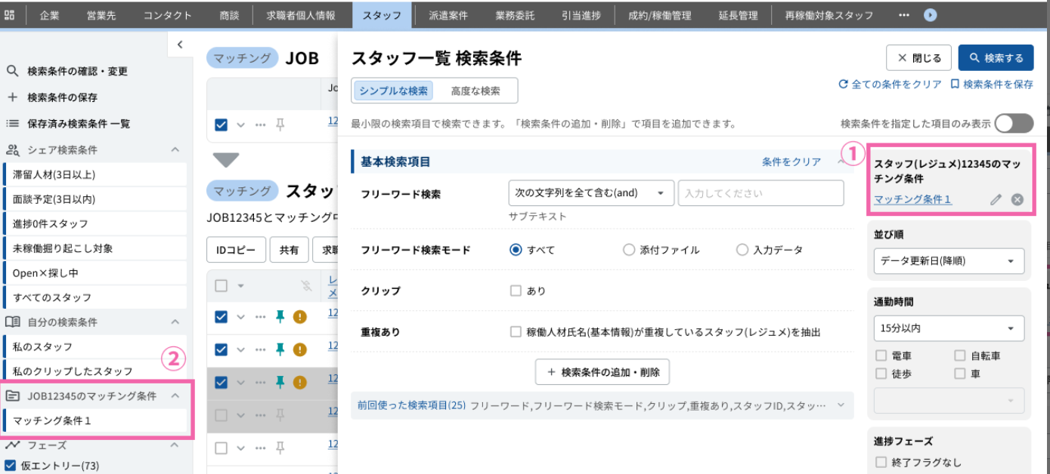Select the 添付ファイル radio button
1050x474 pixels.
pos(629,250)
